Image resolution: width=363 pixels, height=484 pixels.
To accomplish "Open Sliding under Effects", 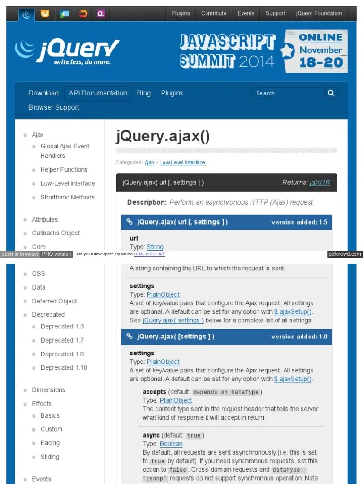I will click(50, 457).
